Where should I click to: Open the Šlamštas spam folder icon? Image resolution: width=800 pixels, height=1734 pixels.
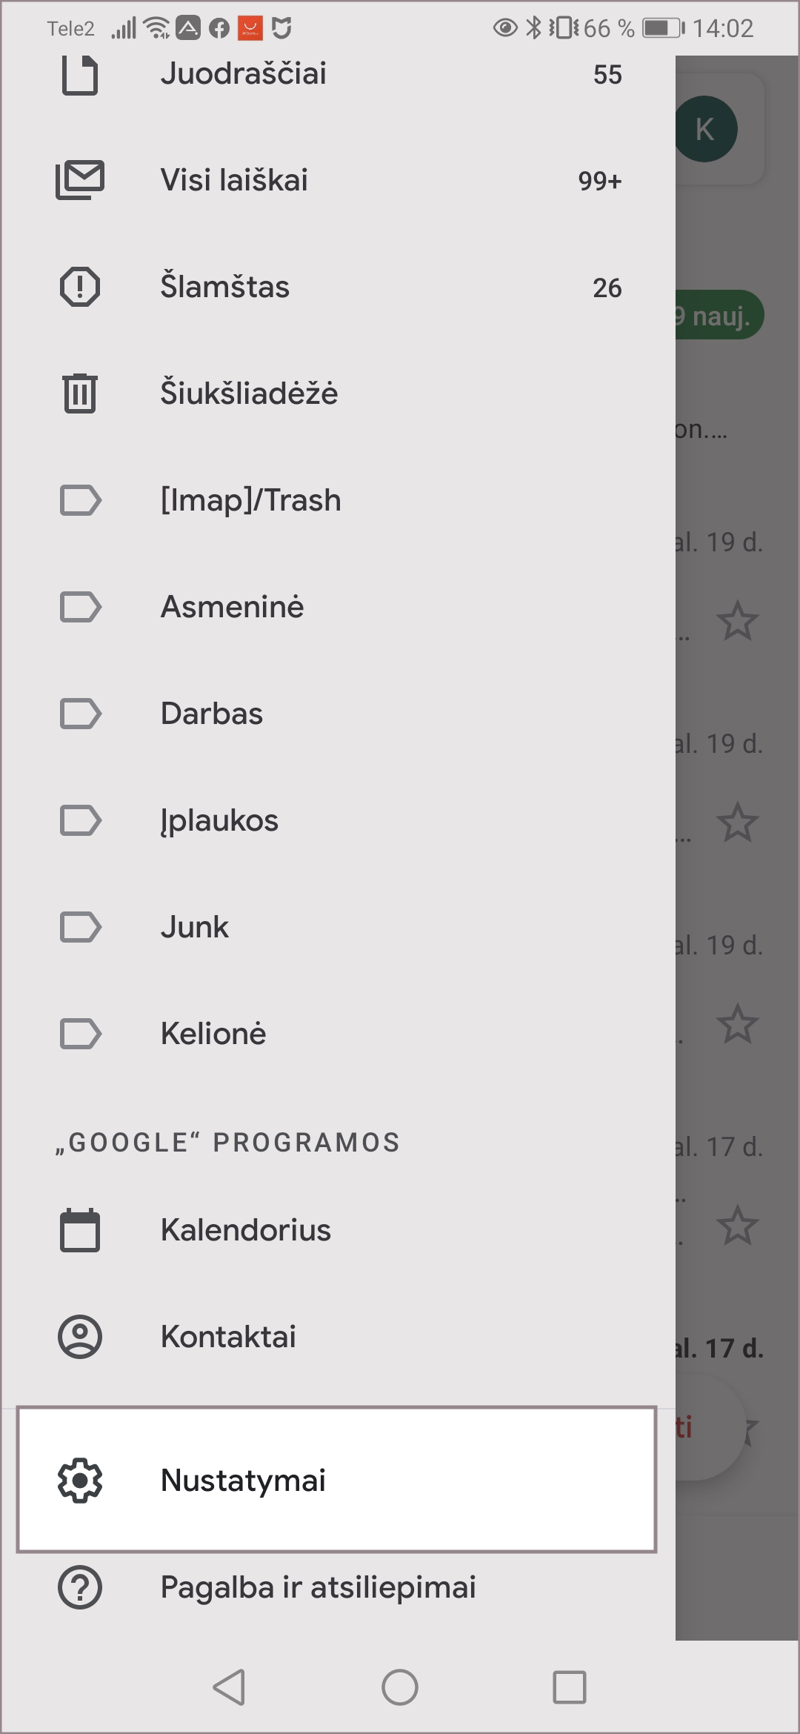point(80,287)
